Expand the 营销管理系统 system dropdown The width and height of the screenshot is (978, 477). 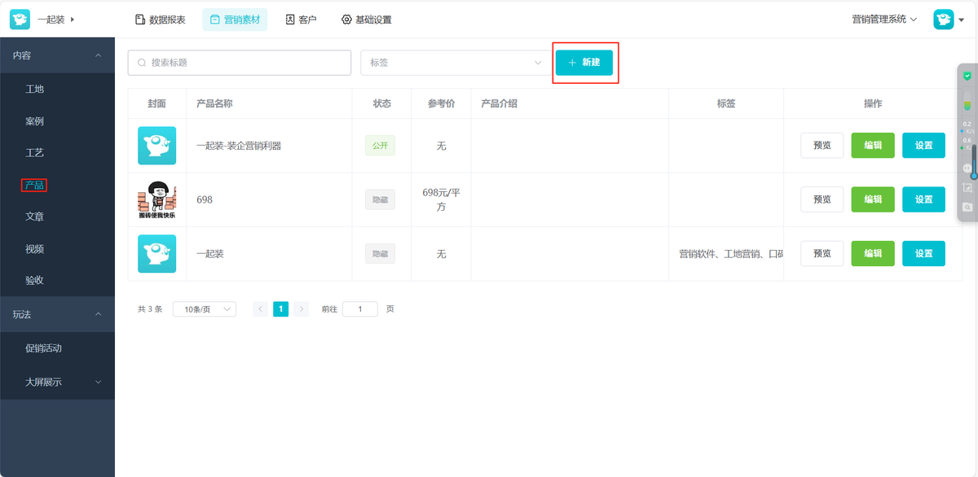tap(884, 19)
